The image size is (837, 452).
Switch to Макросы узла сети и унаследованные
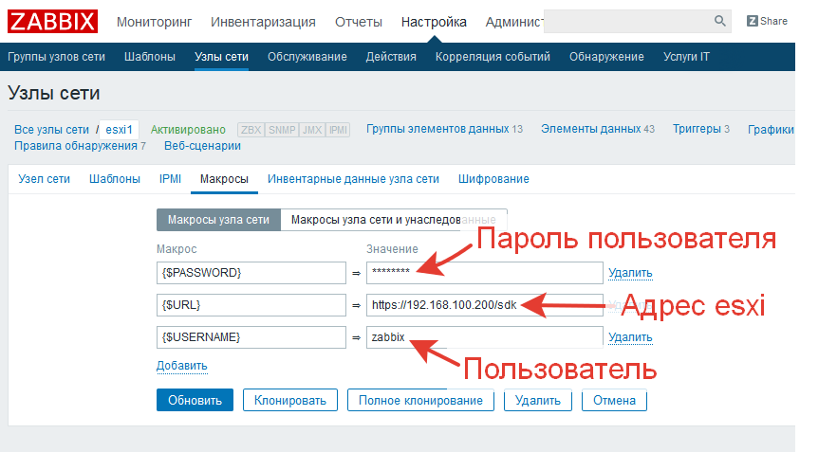[393, 220]
